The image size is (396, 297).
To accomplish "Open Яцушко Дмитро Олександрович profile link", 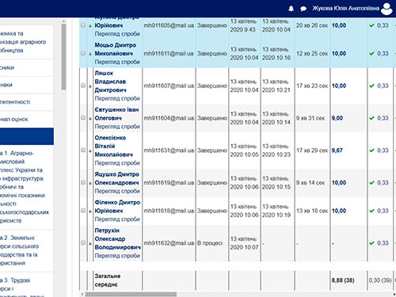I will (x=117, y=178).
